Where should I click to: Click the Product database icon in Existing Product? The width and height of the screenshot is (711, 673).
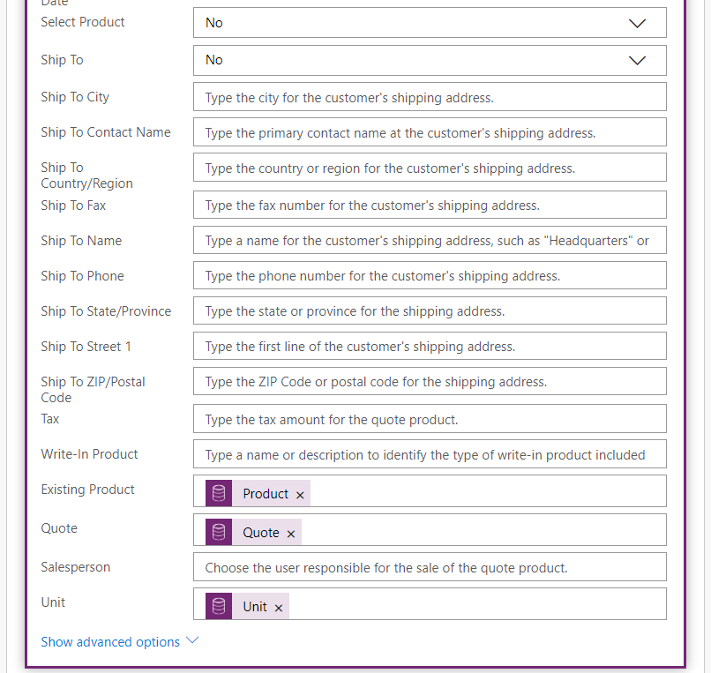click(219, 494)
